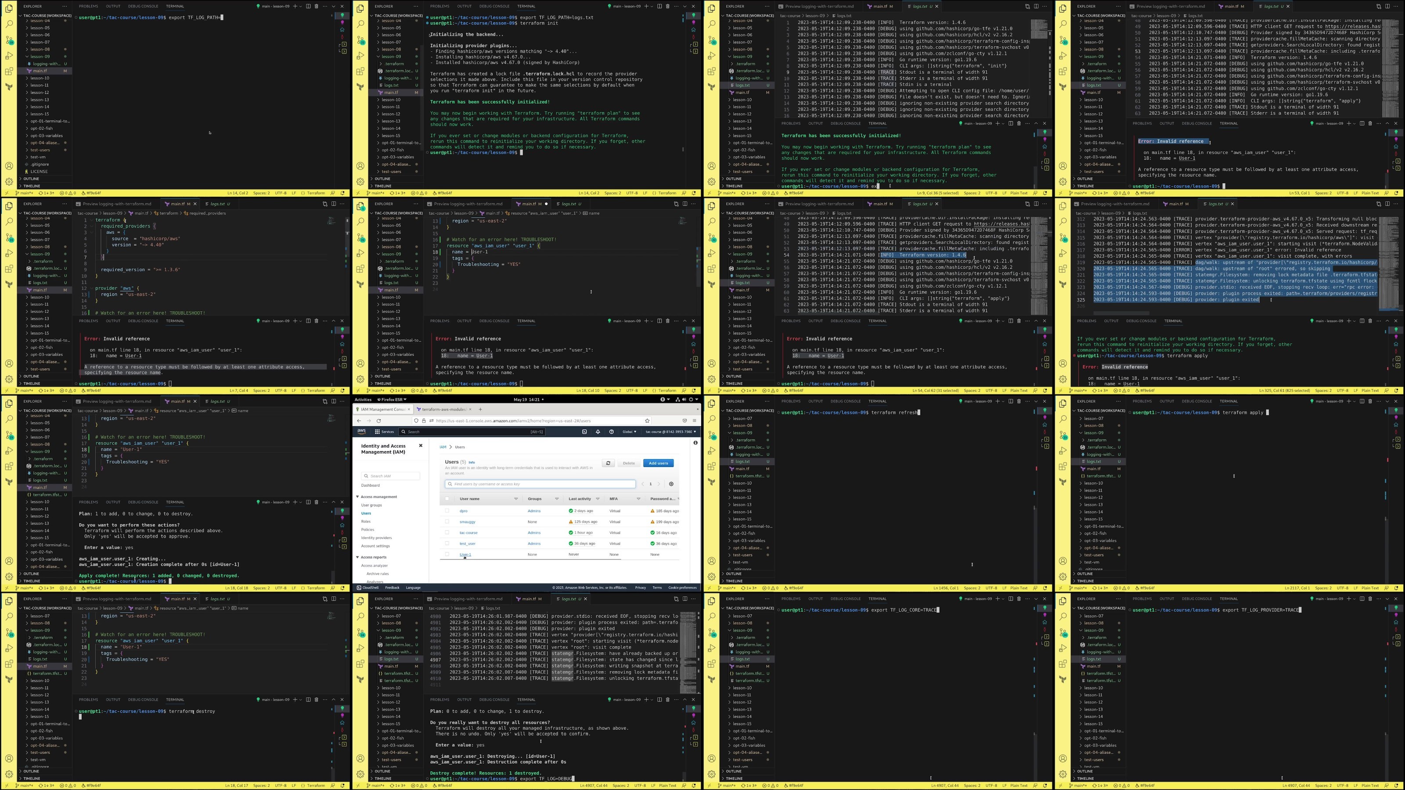The height and width of the screenshot is (790, 1405).
Task: Split the terminal in the TF_LOG_PROVIDER=TRACE window
Action: (1362, 599)
